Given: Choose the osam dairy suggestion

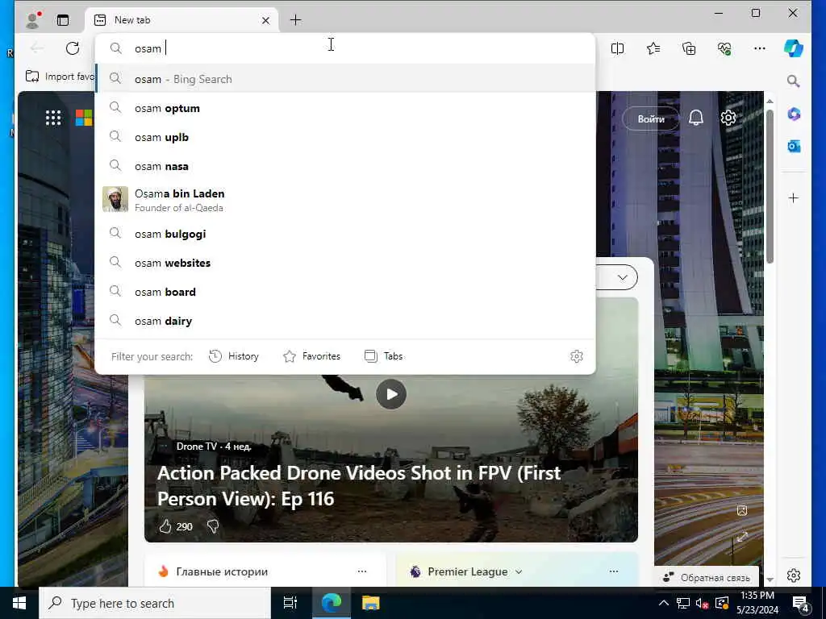Looking at the screenshot, I should (345, 321).
